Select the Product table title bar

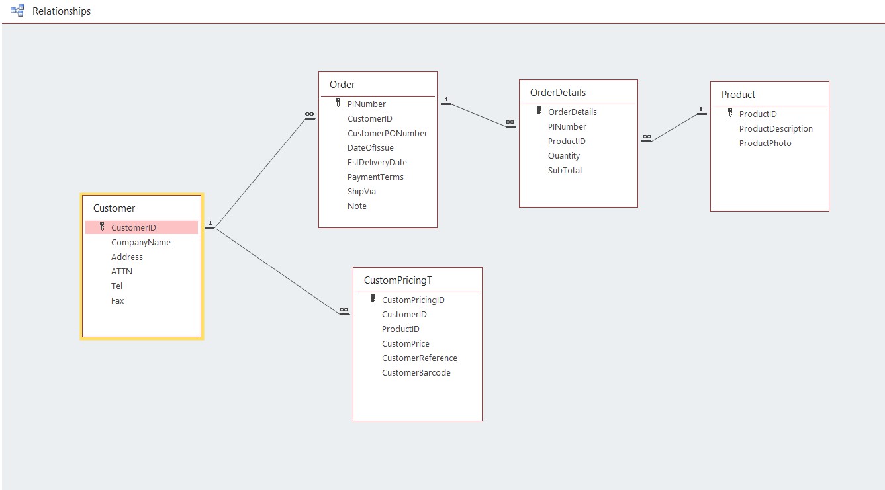pyautogui.click(x=770, y=95)
